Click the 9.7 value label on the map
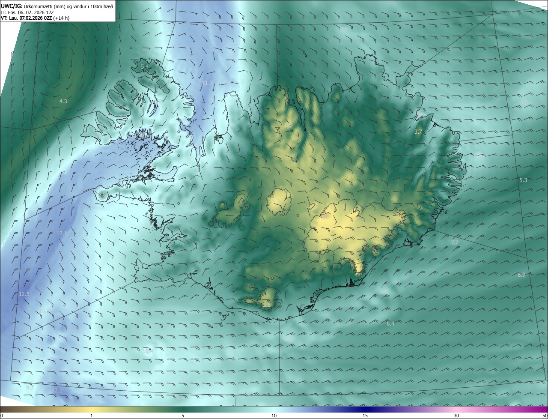The width and height of the screenshot is (548, 419). tap(30, 387)
